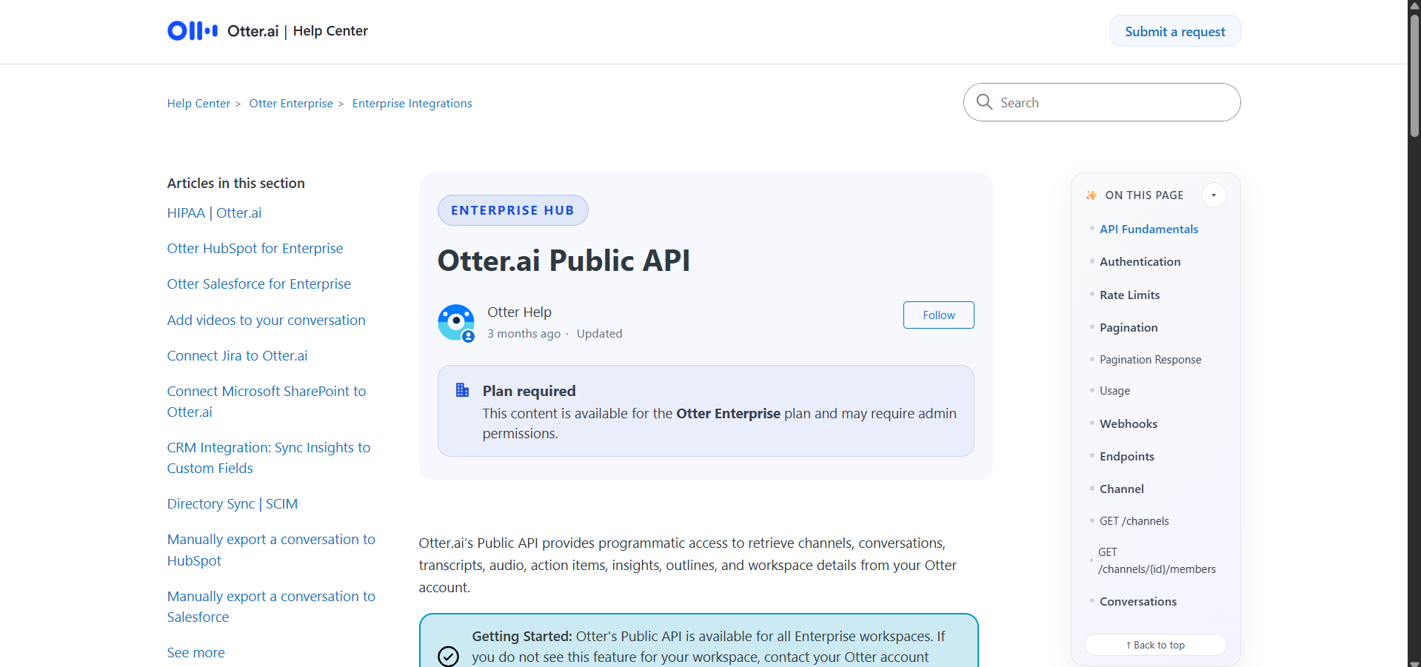Image resolution: width=1421 pixels, height=667 pixels.
Task: Click the Otter.ai | Help Center title
Action: [x=298, y=31]
